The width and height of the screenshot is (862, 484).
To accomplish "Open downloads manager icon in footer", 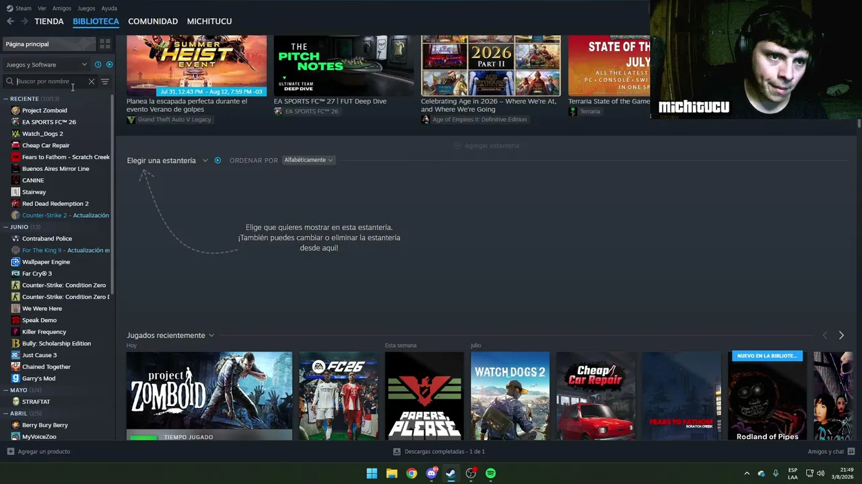I will [x=397, y=452].
